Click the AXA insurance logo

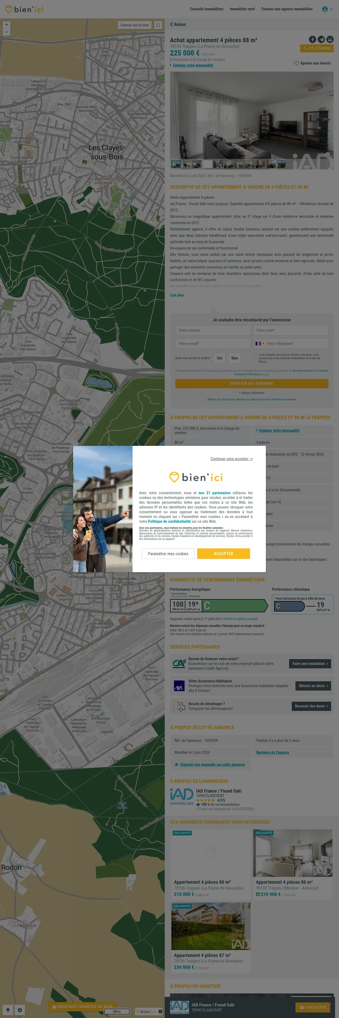(179, 686)
